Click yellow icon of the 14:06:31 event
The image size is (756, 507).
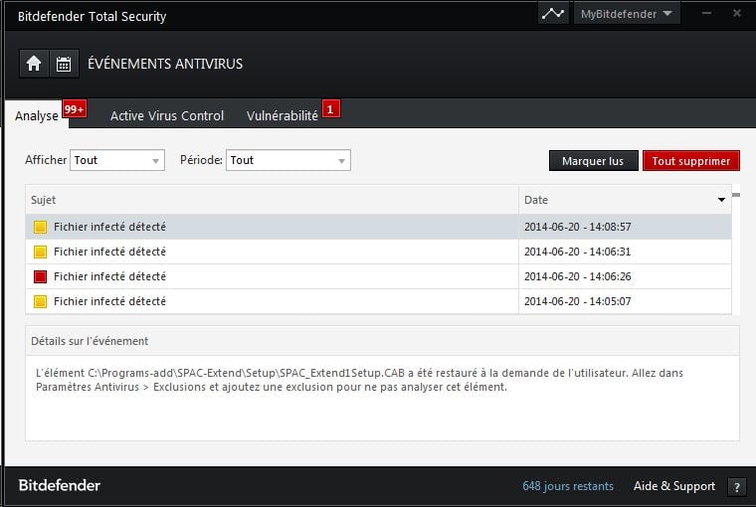(x=40, y=252)
